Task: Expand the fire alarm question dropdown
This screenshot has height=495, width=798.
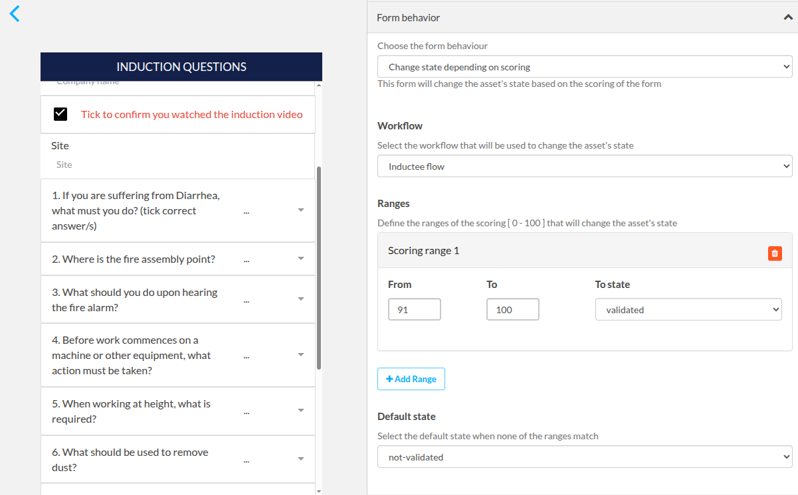Action: click(x=300, y=299)
